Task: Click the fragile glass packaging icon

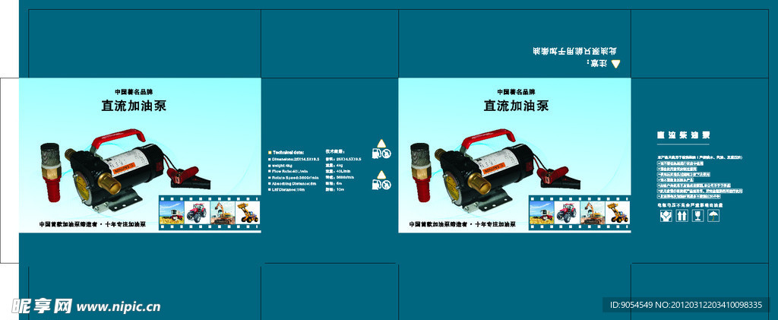Action: (x=697, y=217)
